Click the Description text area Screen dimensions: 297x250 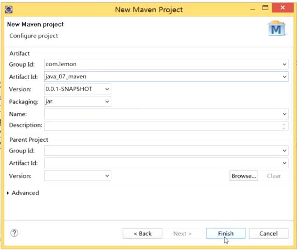coord(166,126)
